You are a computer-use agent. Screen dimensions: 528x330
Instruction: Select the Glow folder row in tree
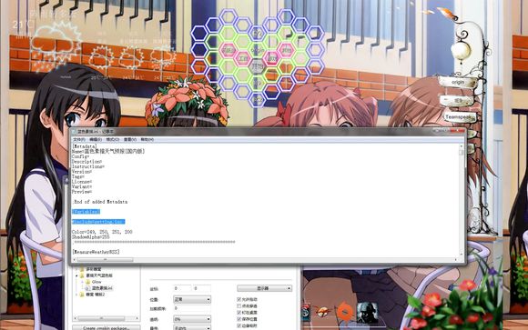94,282
